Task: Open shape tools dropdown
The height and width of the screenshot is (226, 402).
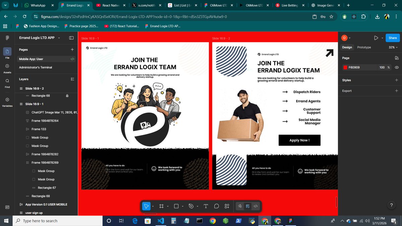Action: (x=183, y=206)
